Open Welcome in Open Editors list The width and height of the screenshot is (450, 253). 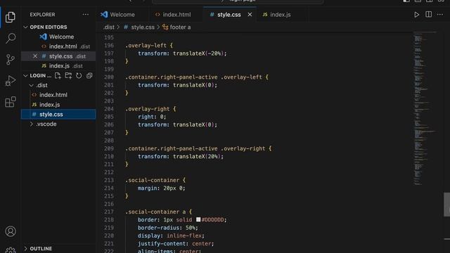point(61,37)
